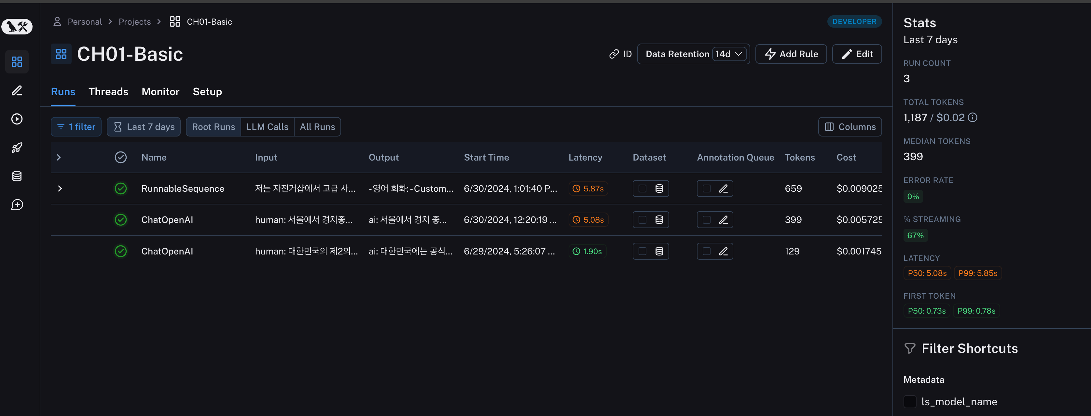The width and height of the screenshot is (1091, 416).
Task: Open the Columns button
Action: pyautogui.click(x=849, y=127)
